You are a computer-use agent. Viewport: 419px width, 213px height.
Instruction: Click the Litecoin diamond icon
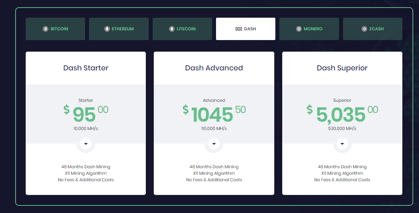(172, 29)
